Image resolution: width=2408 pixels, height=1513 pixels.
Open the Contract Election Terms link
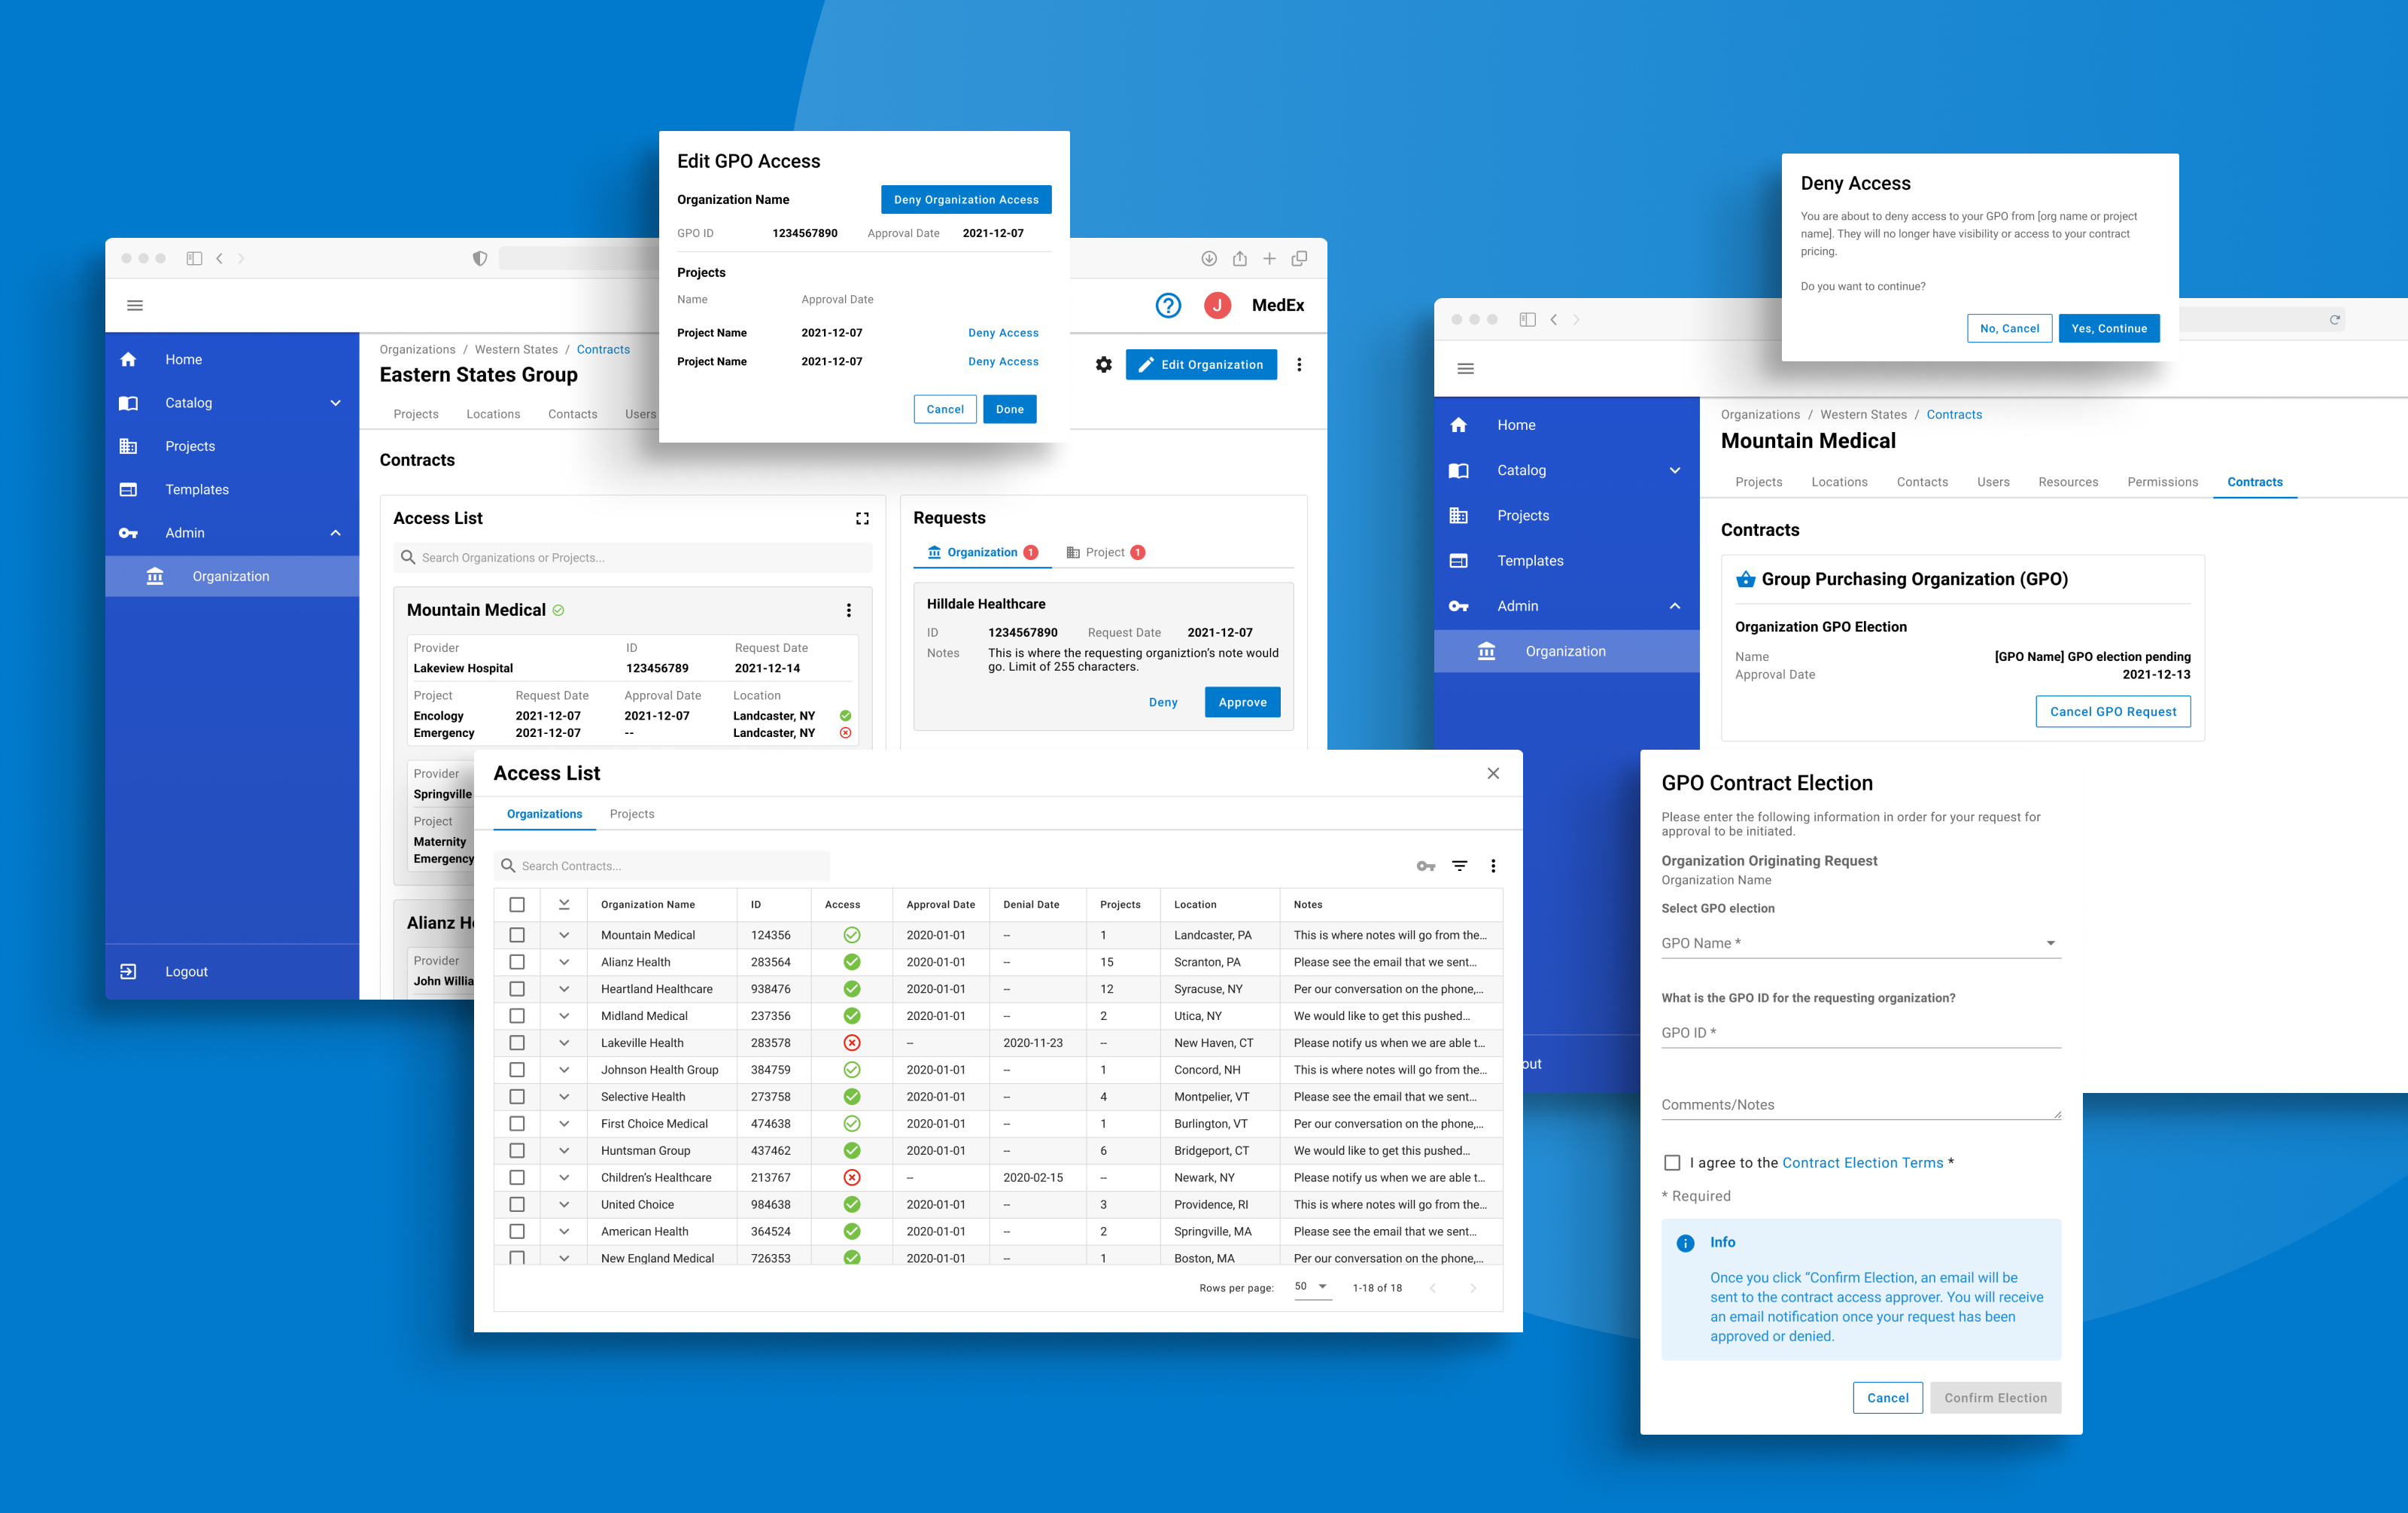[x=1862, y=1162]
